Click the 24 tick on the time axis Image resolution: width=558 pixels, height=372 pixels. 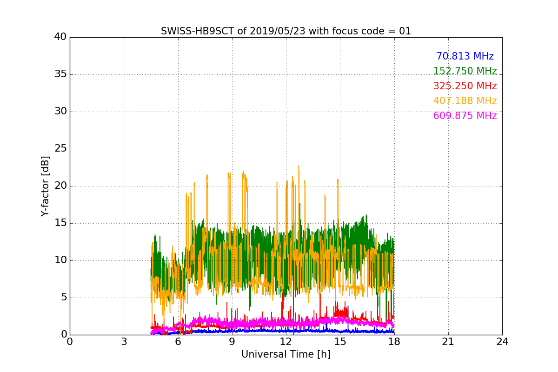pyautogui.click(x=502, y=342)
